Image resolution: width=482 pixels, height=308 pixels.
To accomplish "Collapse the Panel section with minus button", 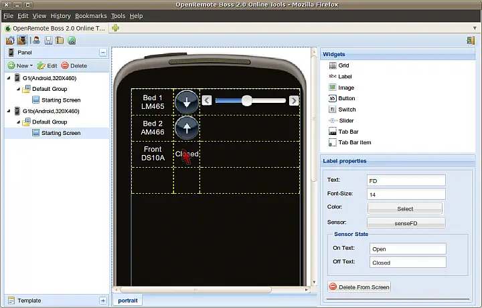I will (x=103, y=53).
